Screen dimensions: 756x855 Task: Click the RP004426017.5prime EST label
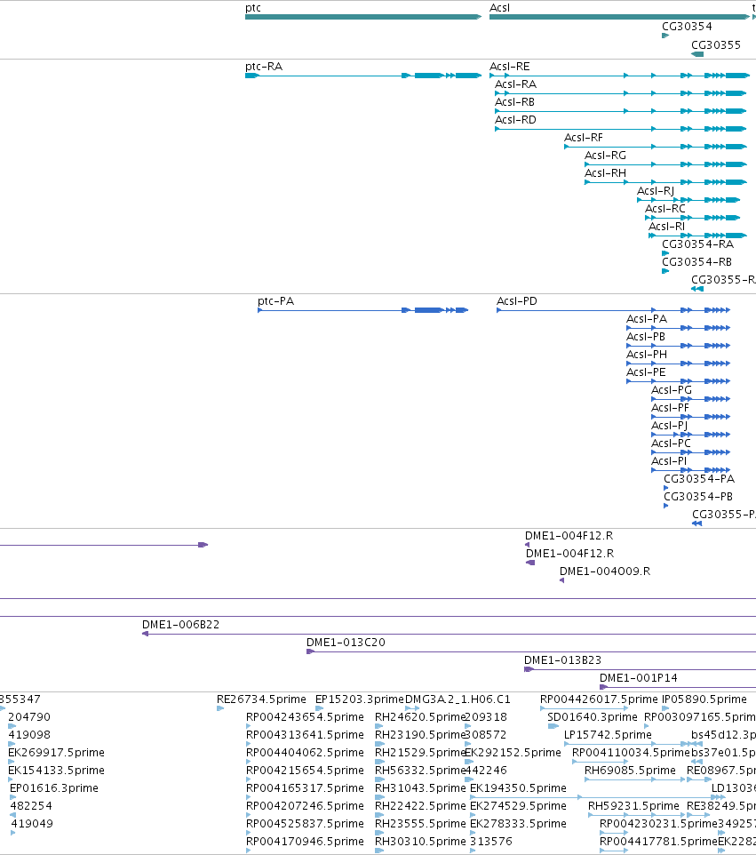[x=599, y=699]
